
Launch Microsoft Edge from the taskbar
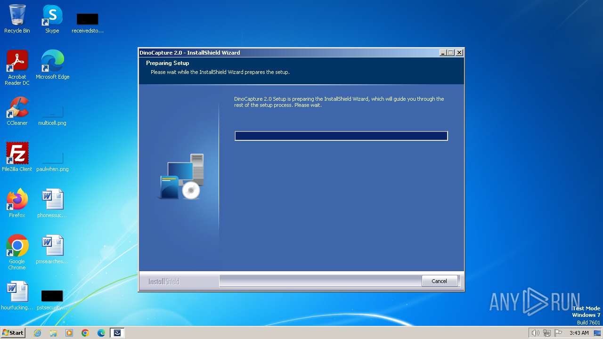pos(101,333)
